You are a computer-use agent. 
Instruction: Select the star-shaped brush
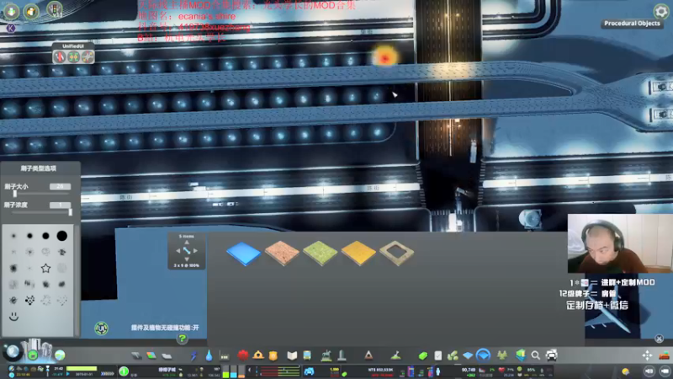(45, 268)
